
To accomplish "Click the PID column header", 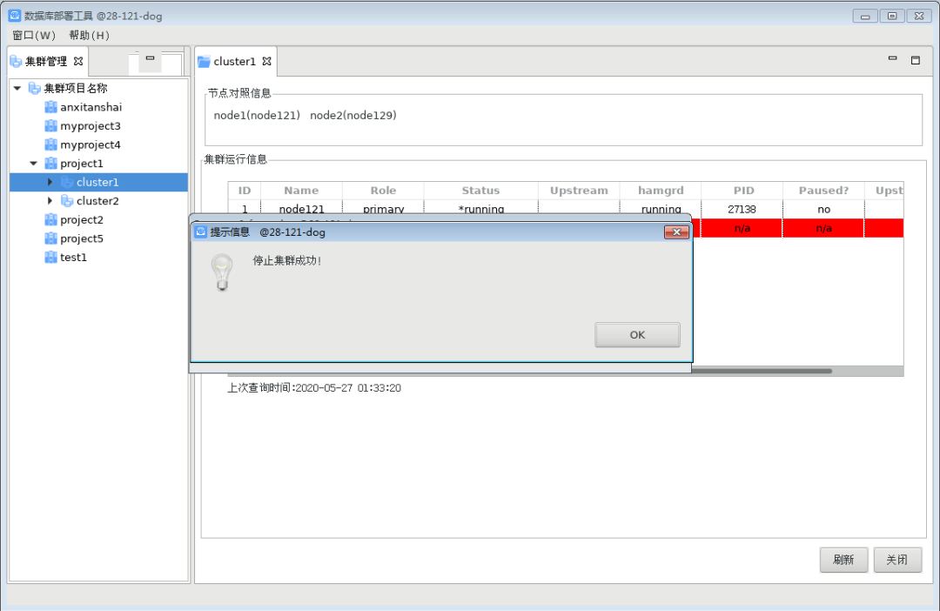I will point(743,190).
